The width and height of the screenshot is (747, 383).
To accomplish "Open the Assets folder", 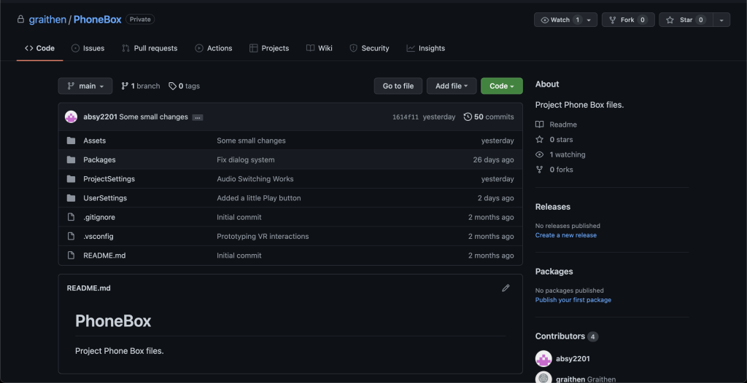I will [94, 141].
